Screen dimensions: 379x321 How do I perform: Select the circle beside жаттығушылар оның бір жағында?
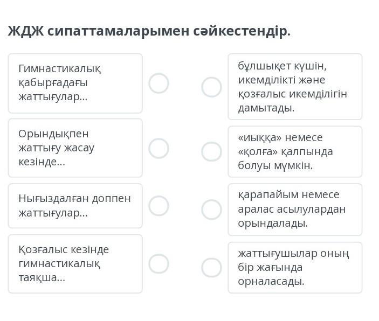click(x=211, y=268)
